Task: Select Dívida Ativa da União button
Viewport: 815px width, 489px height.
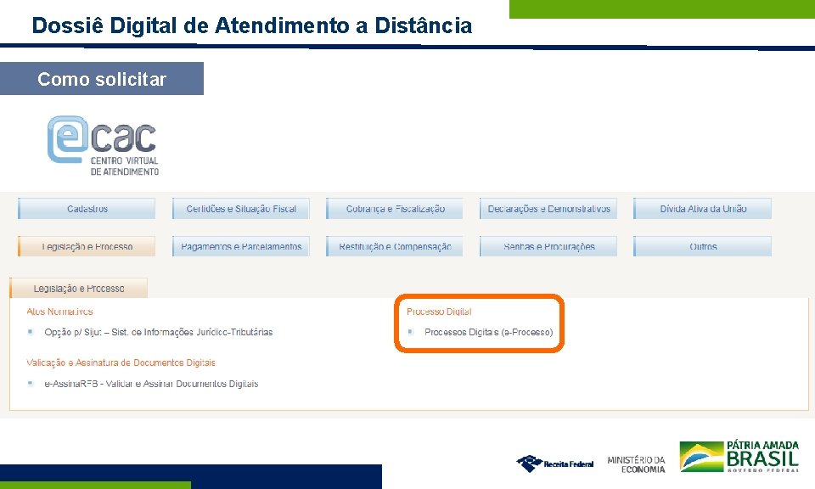Action: tap(703, 208)
